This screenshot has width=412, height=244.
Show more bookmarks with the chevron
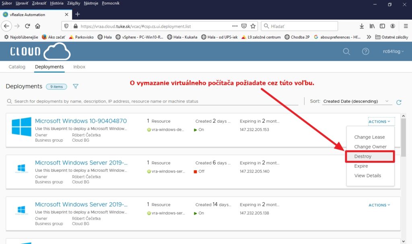pos(369,37)
